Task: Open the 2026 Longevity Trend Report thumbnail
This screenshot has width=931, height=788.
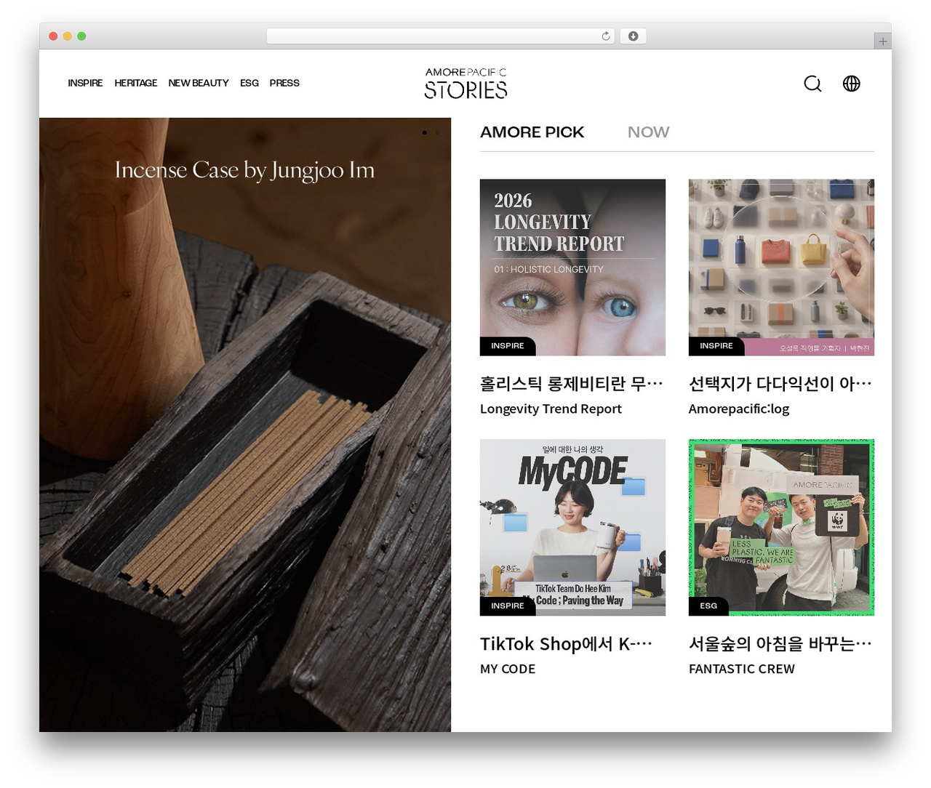Action: point(572,268)
